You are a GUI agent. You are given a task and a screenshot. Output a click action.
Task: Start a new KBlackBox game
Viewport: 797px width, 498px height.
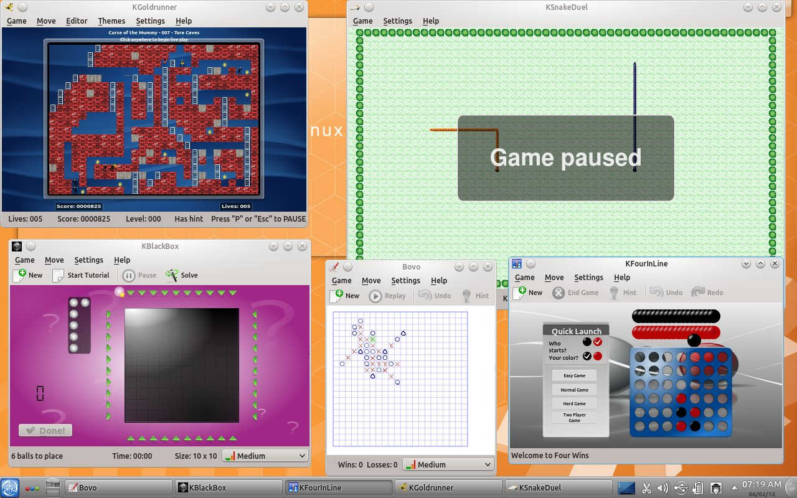(27, 275)
